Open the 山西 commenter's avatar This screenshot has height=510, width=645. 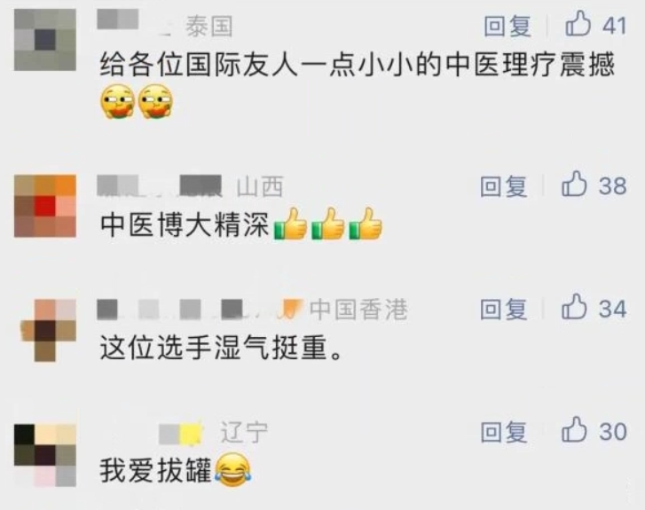[45, 206]
